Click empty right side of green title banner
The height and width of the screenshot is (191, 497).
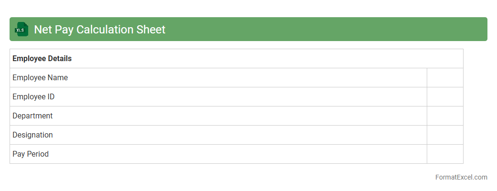tap(335, 29)
